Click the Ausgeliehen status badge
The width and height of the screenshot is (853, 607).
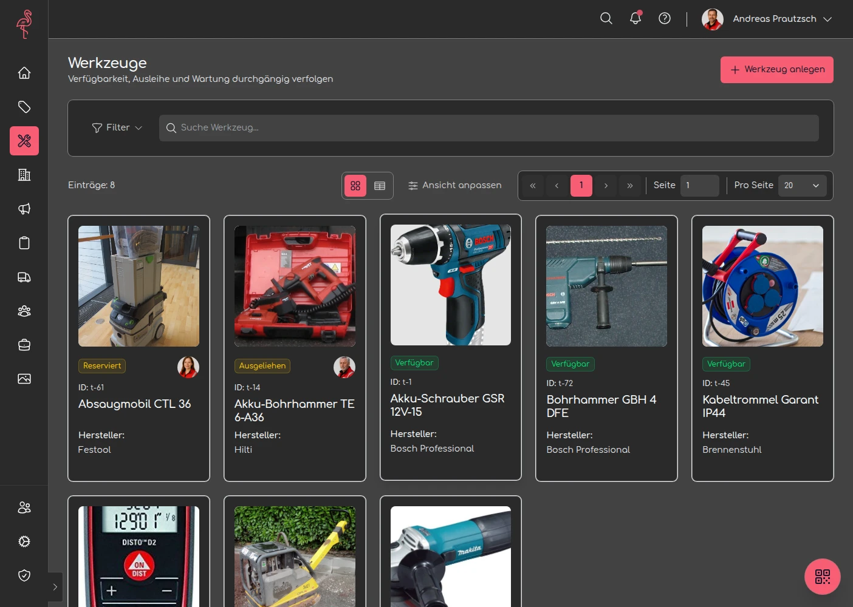pyautogui.click(x=262, y=366)
